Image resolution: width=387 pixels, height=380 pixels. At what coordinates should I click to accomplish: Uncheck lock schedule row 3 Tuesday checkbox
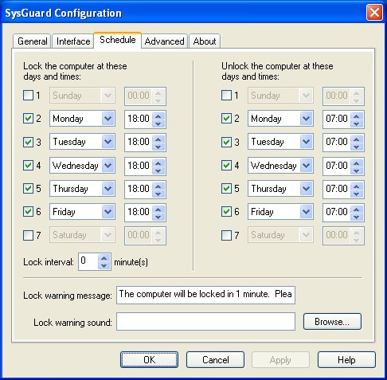click(x=28, y=142)
